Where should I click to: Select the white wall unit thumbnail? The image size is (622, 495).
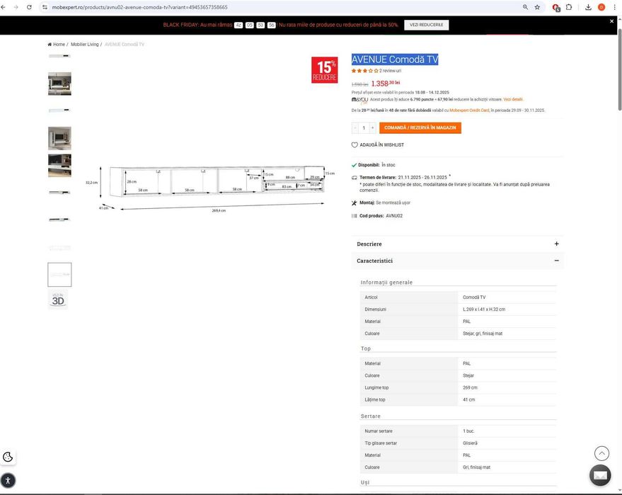click(x=59, y=138)
